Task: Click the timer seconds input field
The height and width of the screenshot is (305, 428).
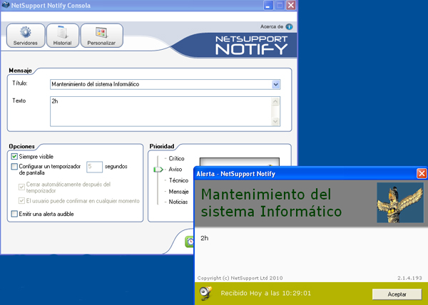Action: 94,167
